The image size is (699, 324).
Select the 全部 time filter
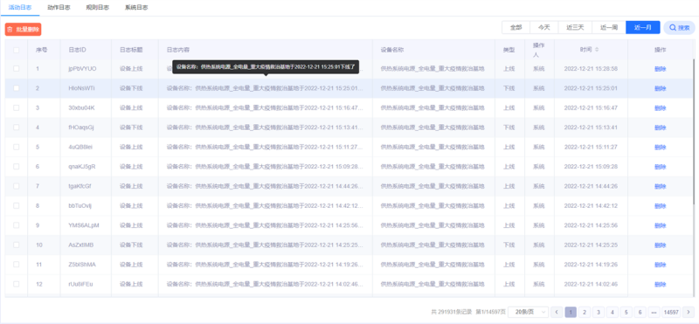tap(516, 28)
